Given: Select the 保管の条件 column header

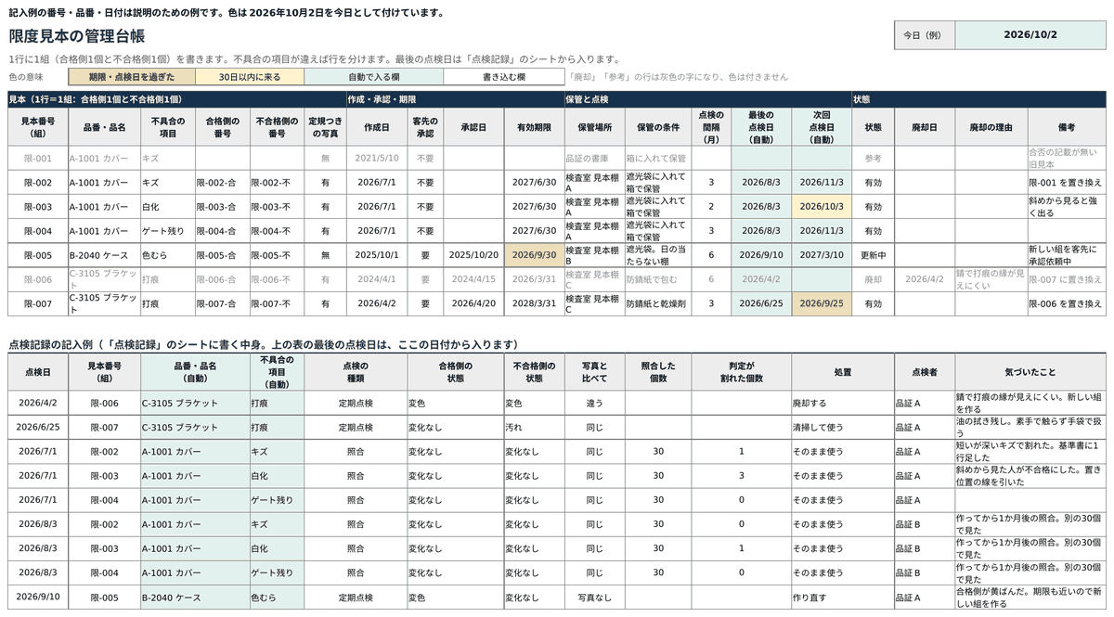Looking at the screenshot, I should [x=658, y=127].
